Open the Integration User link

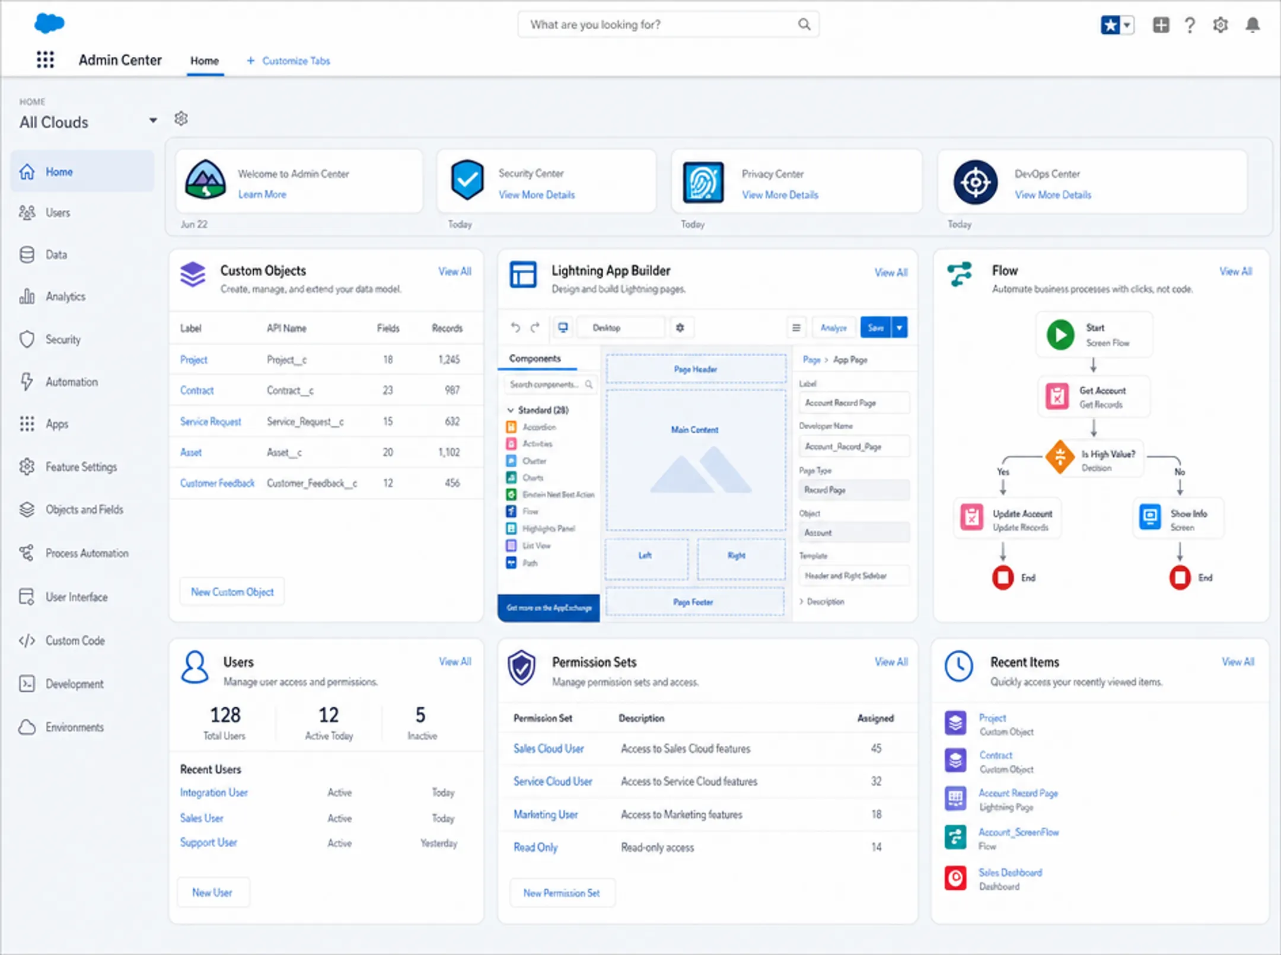213,793
